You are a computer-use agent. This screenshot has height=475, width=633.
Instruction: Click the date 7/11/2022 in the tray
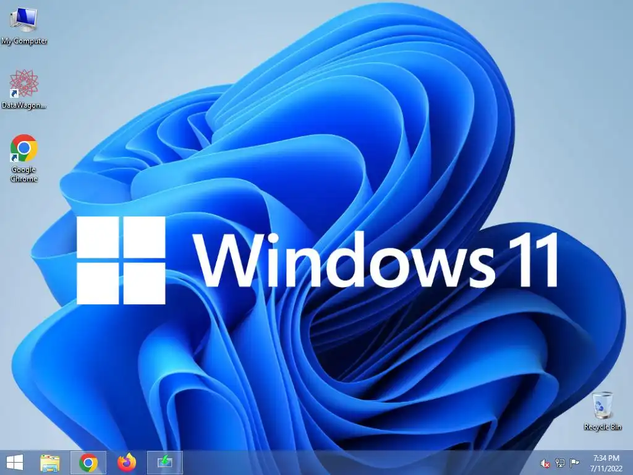coord(606,469)
